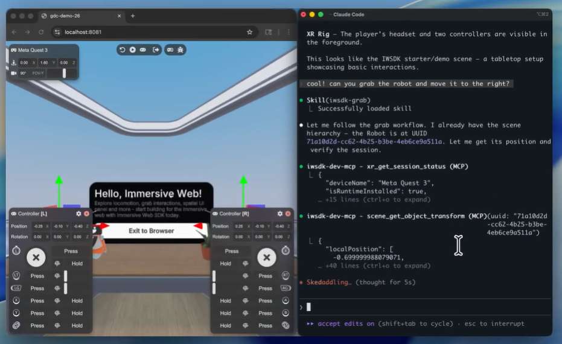Click the left controller thumbstick pad
562x344 pixels.
pos(36,258)
